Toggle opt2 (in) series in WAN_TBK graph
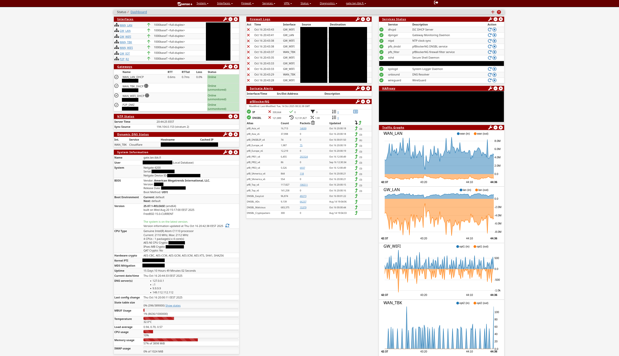This screenshot has width=619, height=356. point(463,303)
